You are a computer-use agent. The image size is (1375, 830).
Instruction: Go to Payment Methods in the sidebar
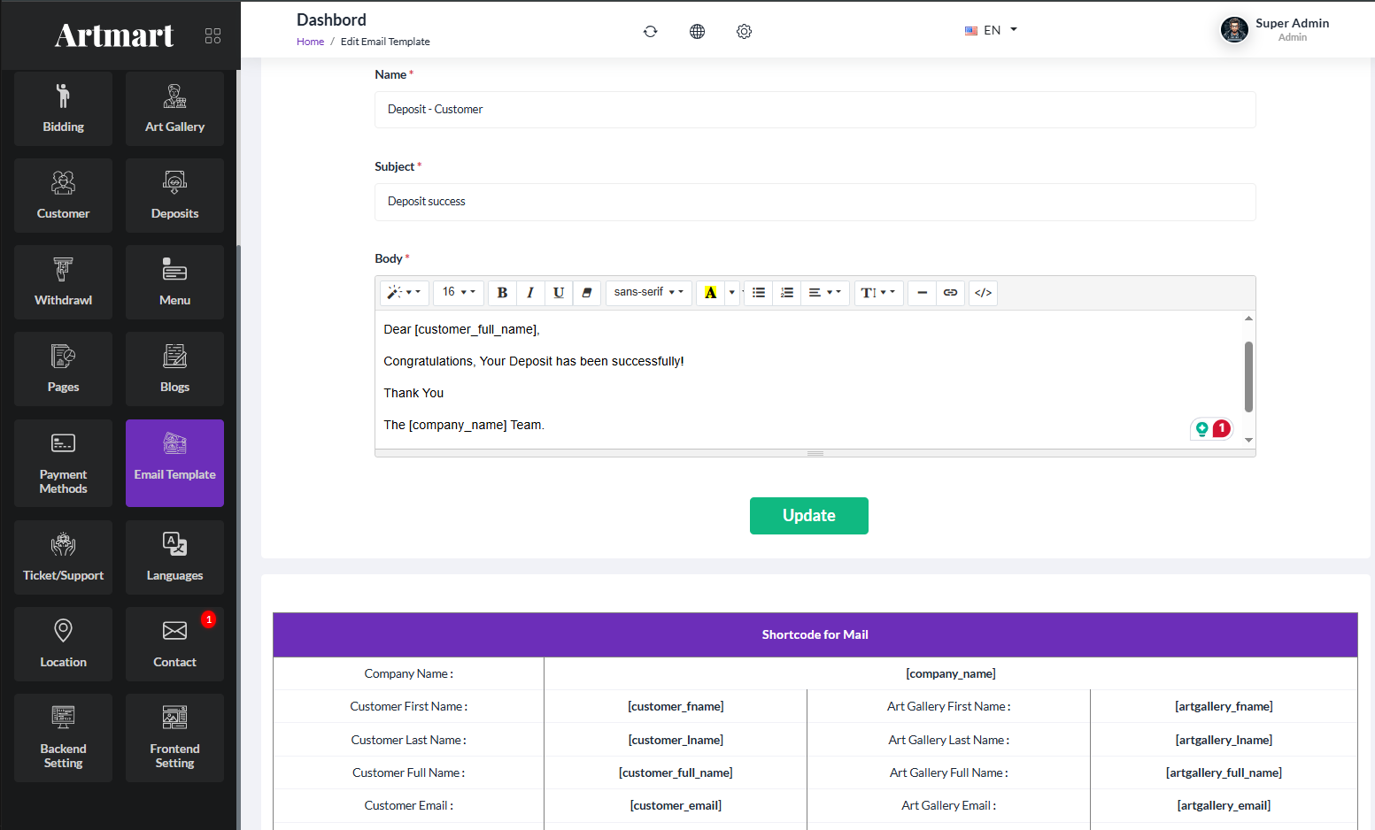(x=63, y=463)
